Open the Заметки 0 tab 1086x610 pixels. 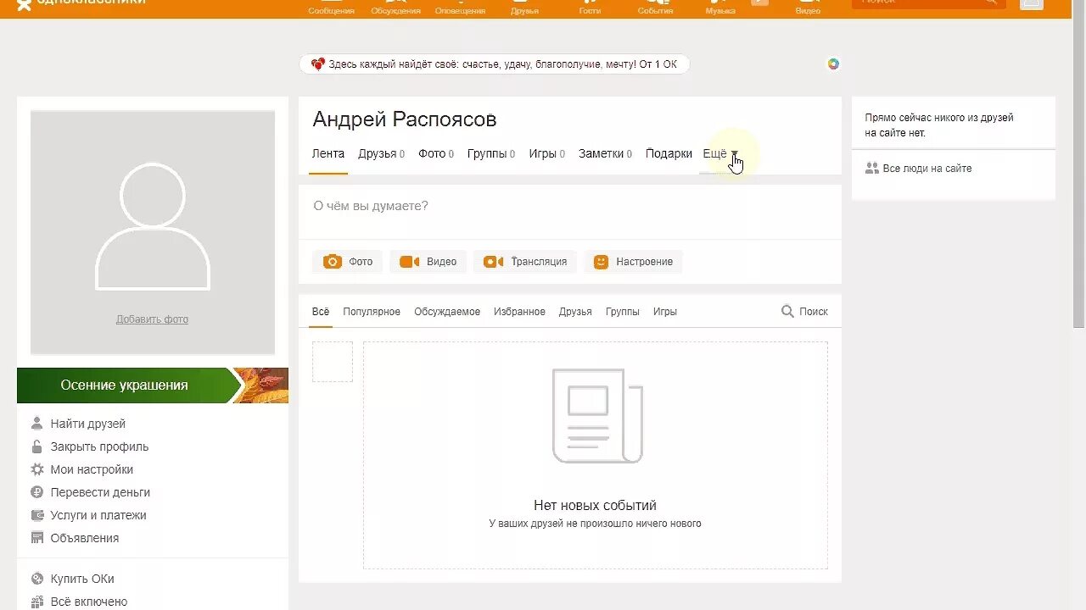(606, 154)
